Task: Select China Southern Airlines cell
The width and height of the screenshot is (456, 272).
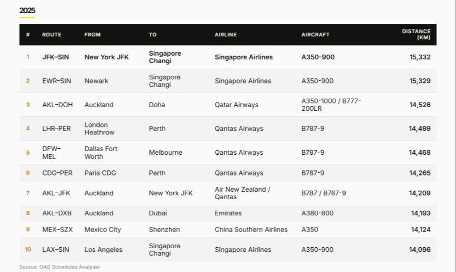Action: tap(251, 230)
